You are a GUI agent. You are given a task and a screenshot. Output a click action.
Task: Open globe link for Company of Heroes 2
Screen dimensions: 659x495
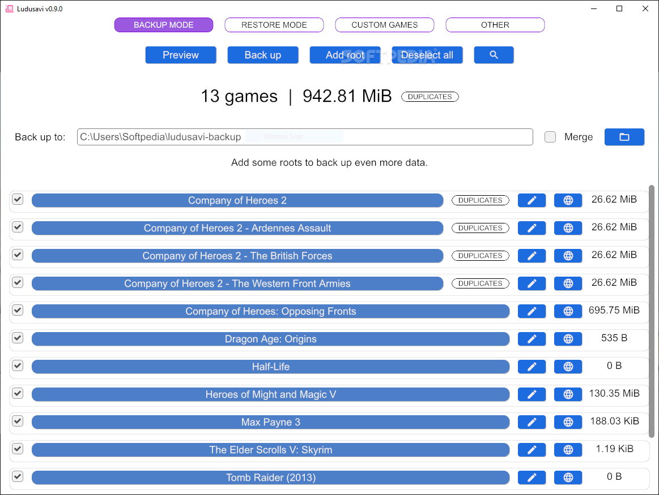pyautogui.click(x=568, y=200)
